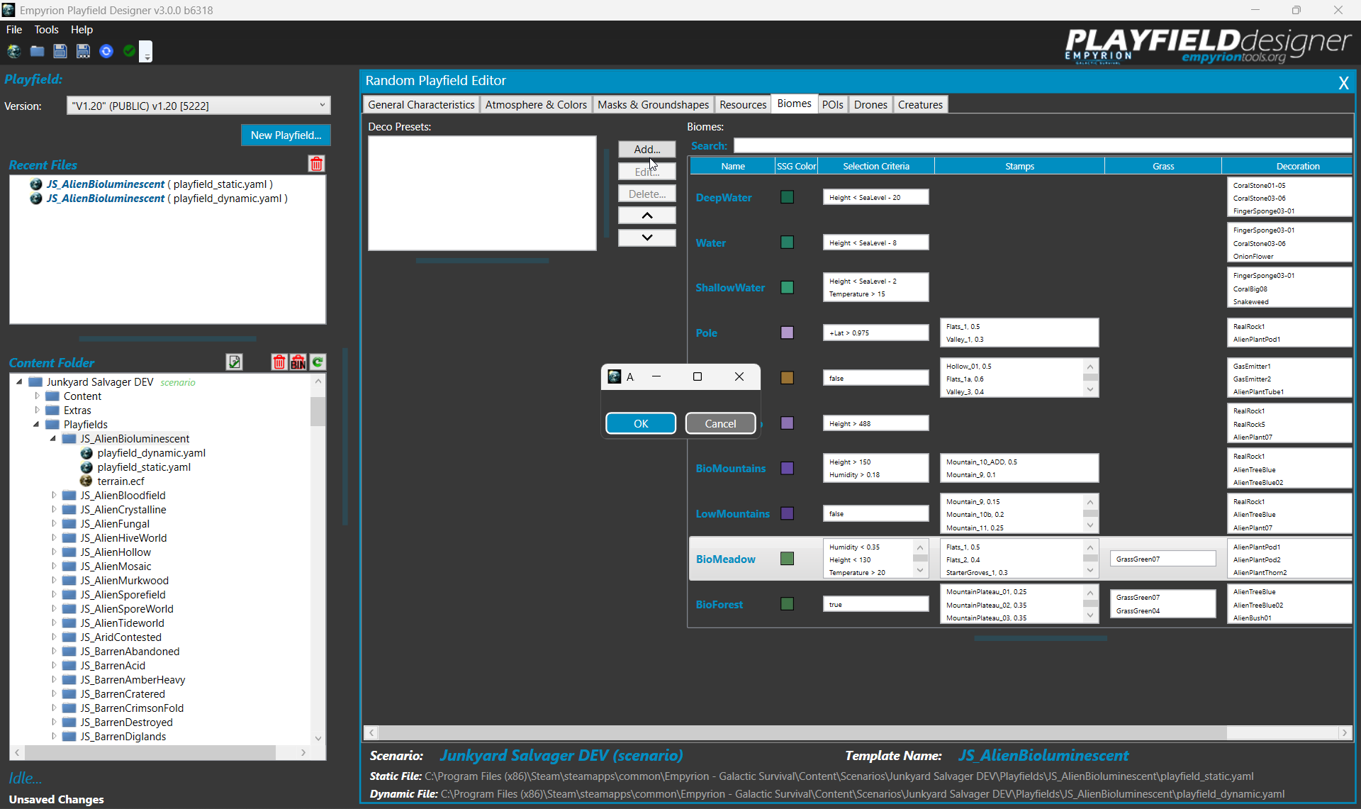Collapse the Playfields folder node

[36, 424]
